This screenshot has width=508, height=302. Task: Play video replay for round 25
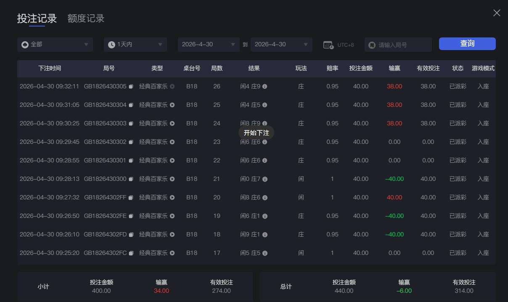point(172,105)
